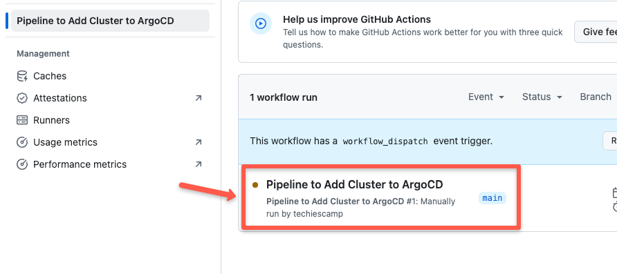Open the Event filter dropdown
The width and height of the screenshot is (617, 274).
pos(486,97)
